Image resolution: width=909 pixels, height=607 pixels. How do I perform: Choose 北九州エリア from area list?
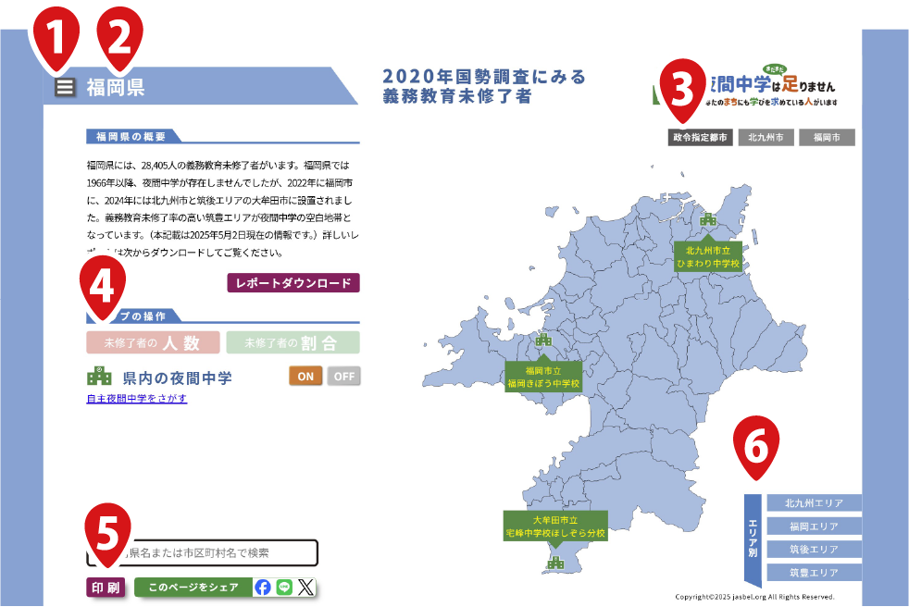click(814, 503)
